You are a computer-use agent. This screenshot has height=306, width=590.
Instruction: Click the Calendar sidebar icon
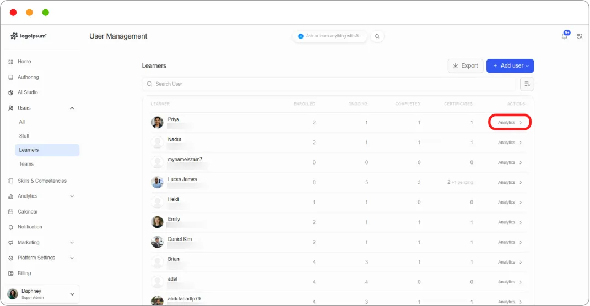click(10, 212)
